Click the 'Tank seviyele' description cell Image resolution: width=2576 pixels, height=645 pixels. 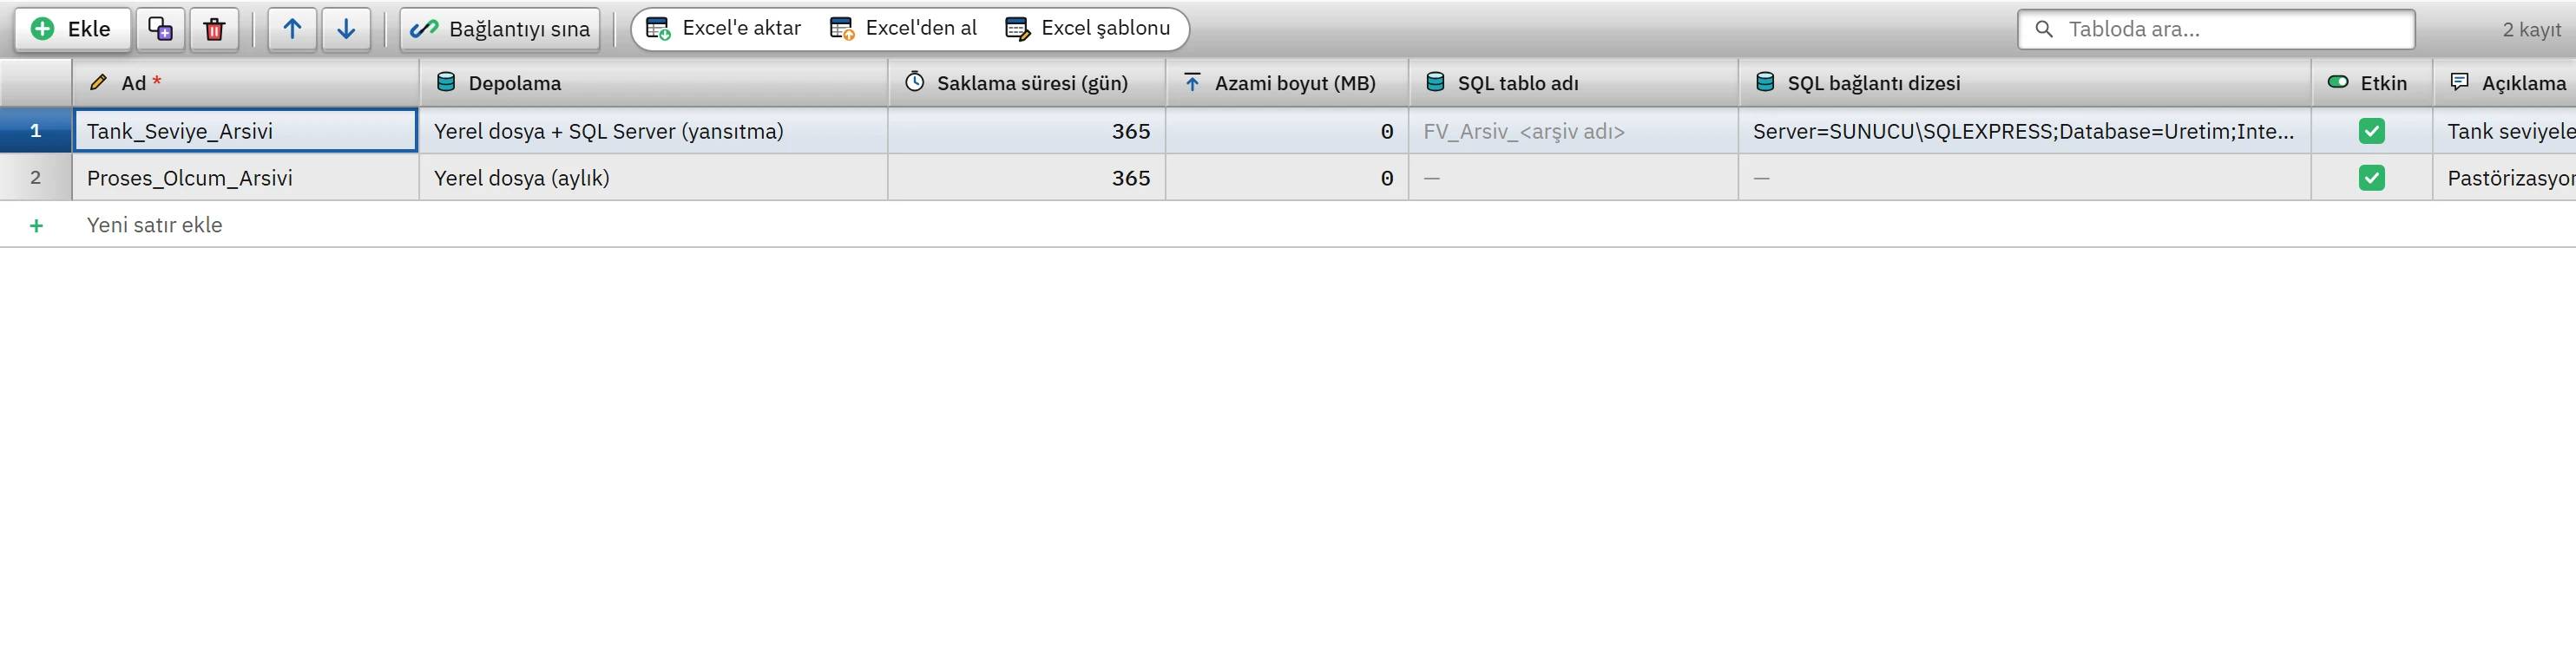tap(2504, 131)
